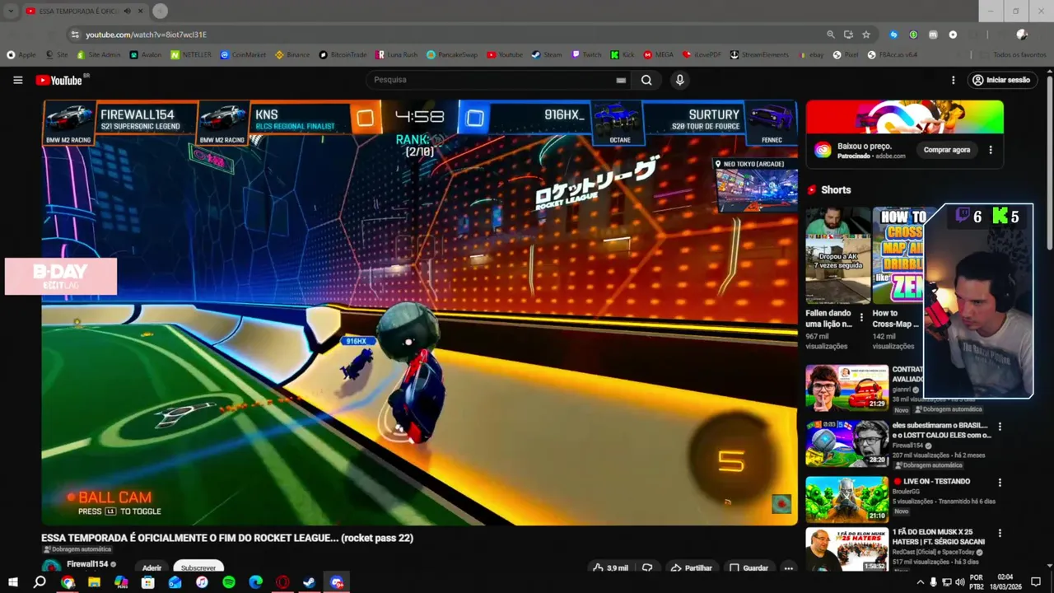Open the ad options three-dot menu beside Comprar agora
Image resolution: width=1054 pixels, height=593 pixels.
point(991,150)
